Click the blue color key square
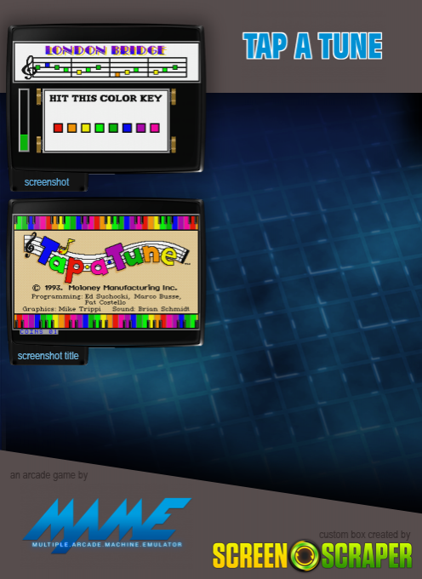The height and width of the screenshot is (579, 422). pyautogui.click(x=128, y=128)
